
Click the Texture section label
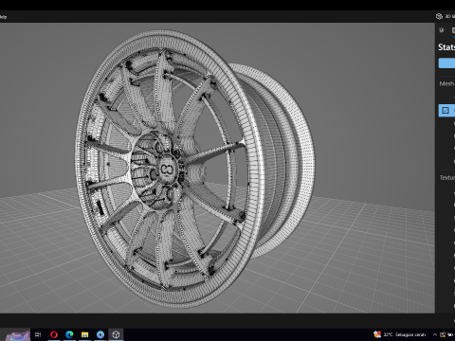[447, 177]
